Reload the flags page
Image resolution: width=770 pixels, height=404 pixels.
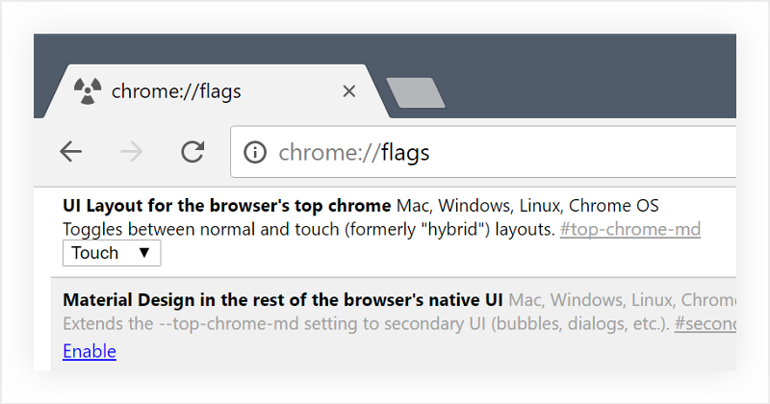coord(192,151)
